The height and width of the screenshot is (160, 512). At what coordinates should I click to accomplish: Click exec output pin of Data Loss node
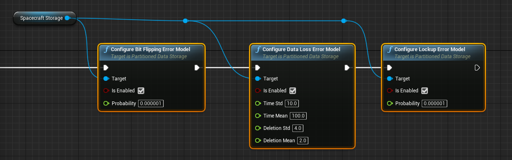[347, 68]
